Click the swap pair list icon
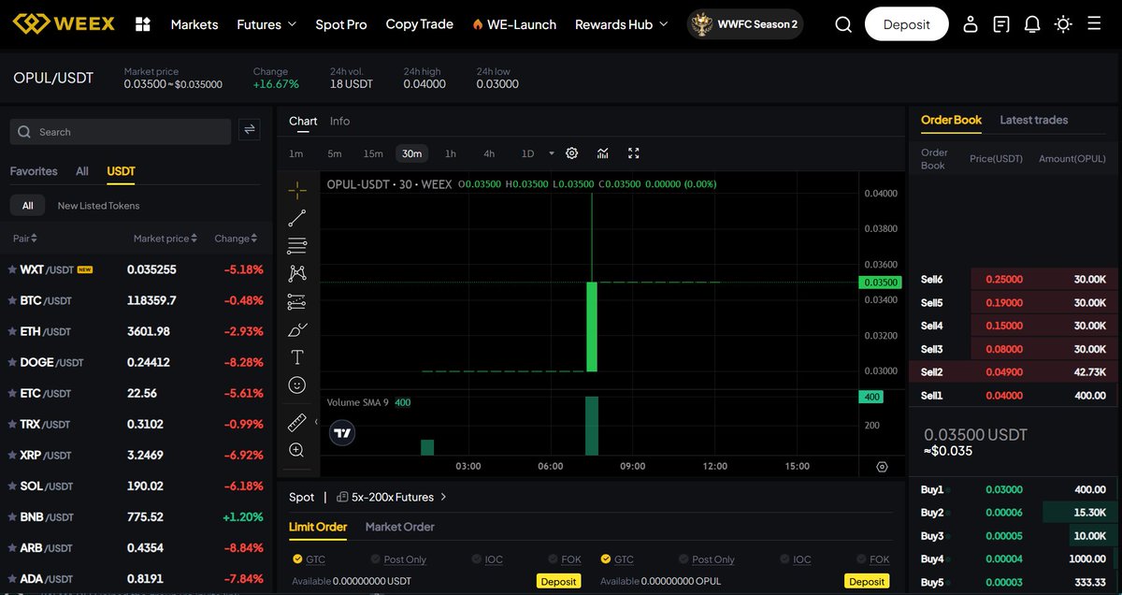Viewport: 1122px width, 595px height. 250,131
